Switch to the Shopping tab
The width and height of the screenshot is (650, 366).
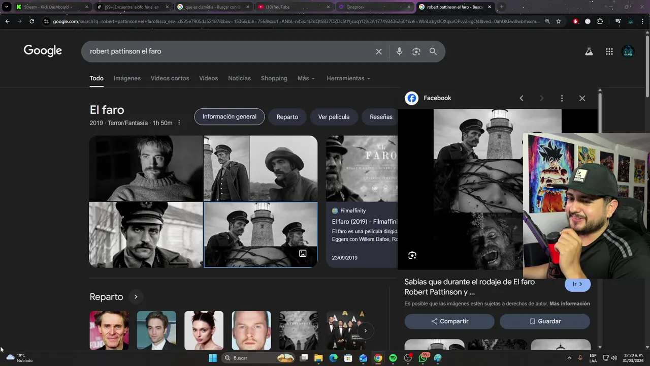pos(274,78)
